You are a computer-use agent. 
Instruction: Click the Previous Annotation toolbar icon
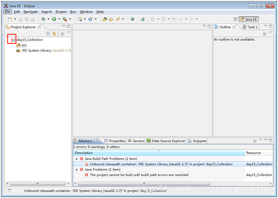tap(163, 19)
